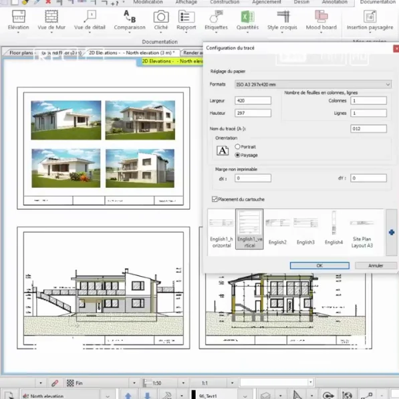Click the hammer tool icon in bottom bar
Screen dimensions: 399x399
pos(167,396)
